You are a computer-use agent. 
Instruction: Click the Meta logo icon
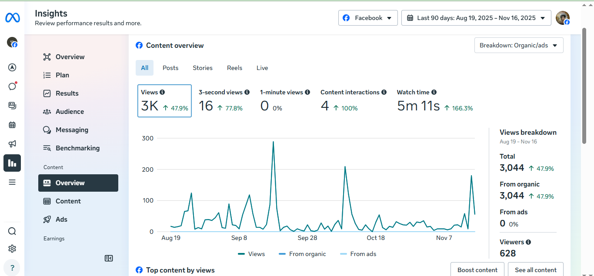click(x=12, y=18)
